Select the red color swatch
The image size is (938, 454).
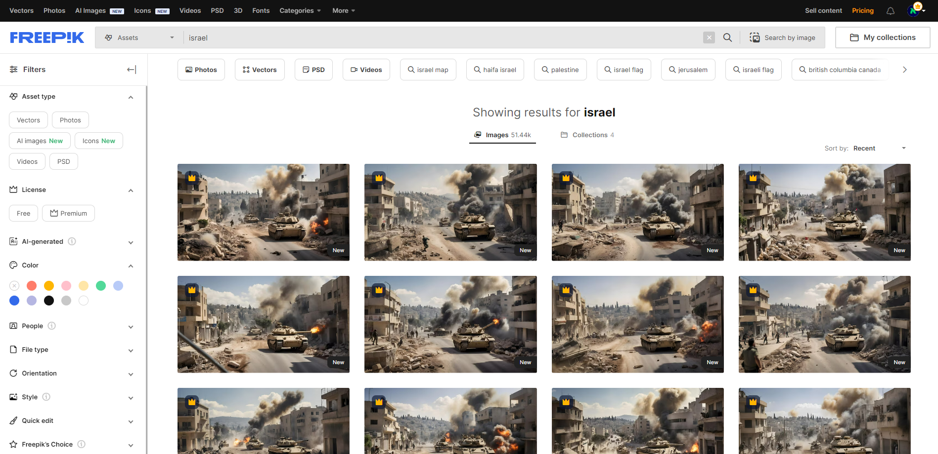point(32,286)
